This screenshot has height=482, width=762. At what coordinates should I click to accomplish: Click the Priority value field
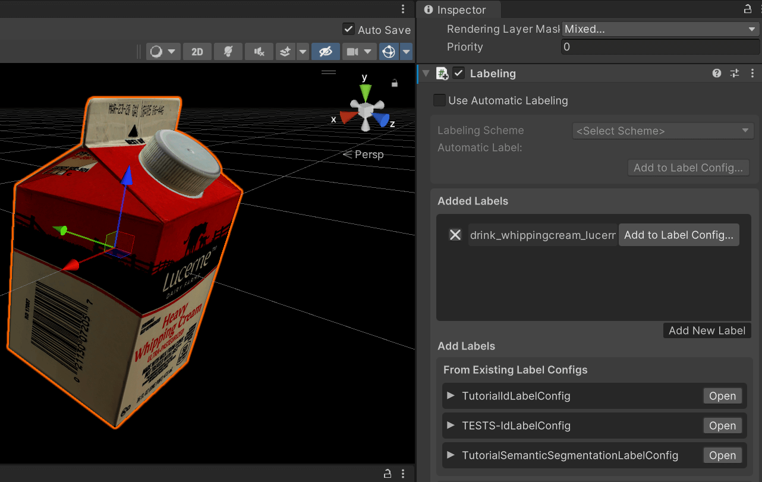coord(660,47)
